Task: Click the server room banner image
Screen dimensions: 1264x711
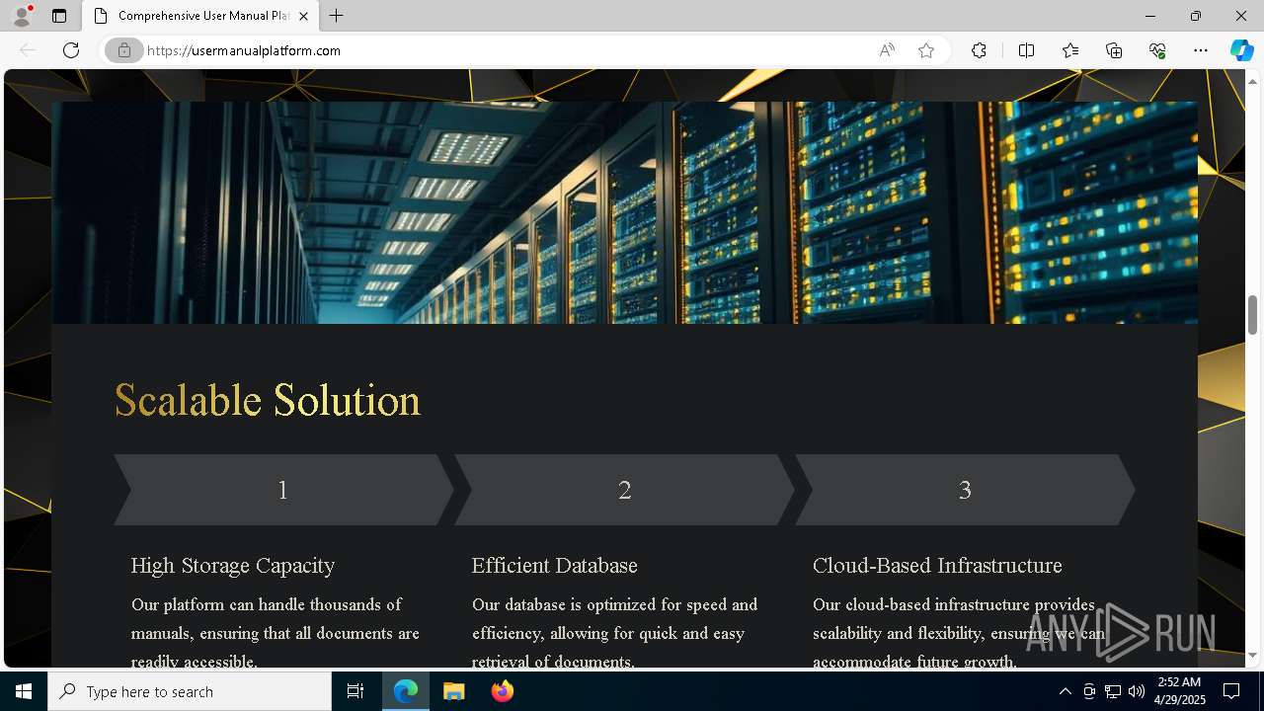Action: (625, 212)
